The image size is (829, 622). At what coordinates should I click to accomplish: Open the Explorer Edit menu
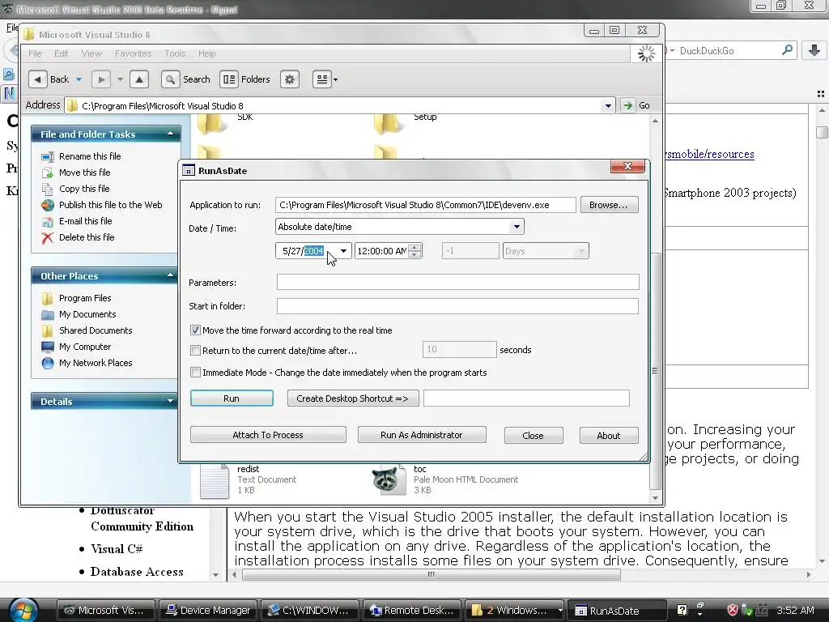pos(62,53)
